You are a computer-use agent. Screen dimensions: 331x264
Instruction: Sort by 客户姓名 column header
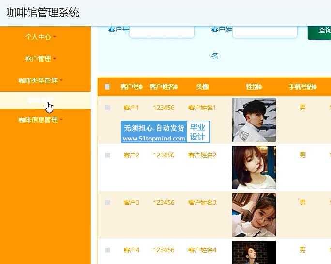(164, 87)
